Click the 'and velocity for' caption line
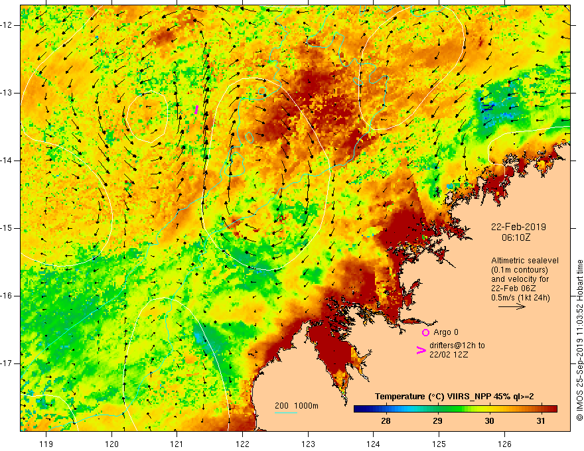The width and height of the screenshot is (584, 451). 520,279
